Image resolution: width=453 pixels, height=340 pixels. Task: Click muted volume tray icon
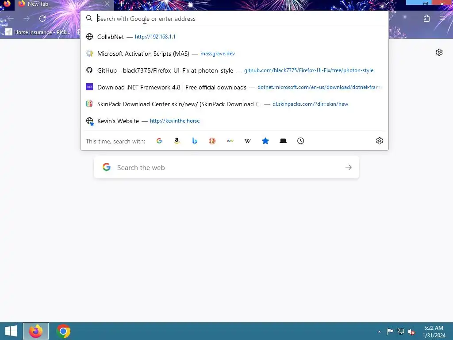411,331
